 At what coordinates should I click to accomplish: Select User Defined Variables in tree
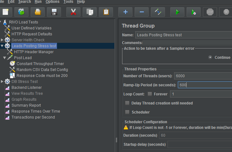click(x=32, y=28)
